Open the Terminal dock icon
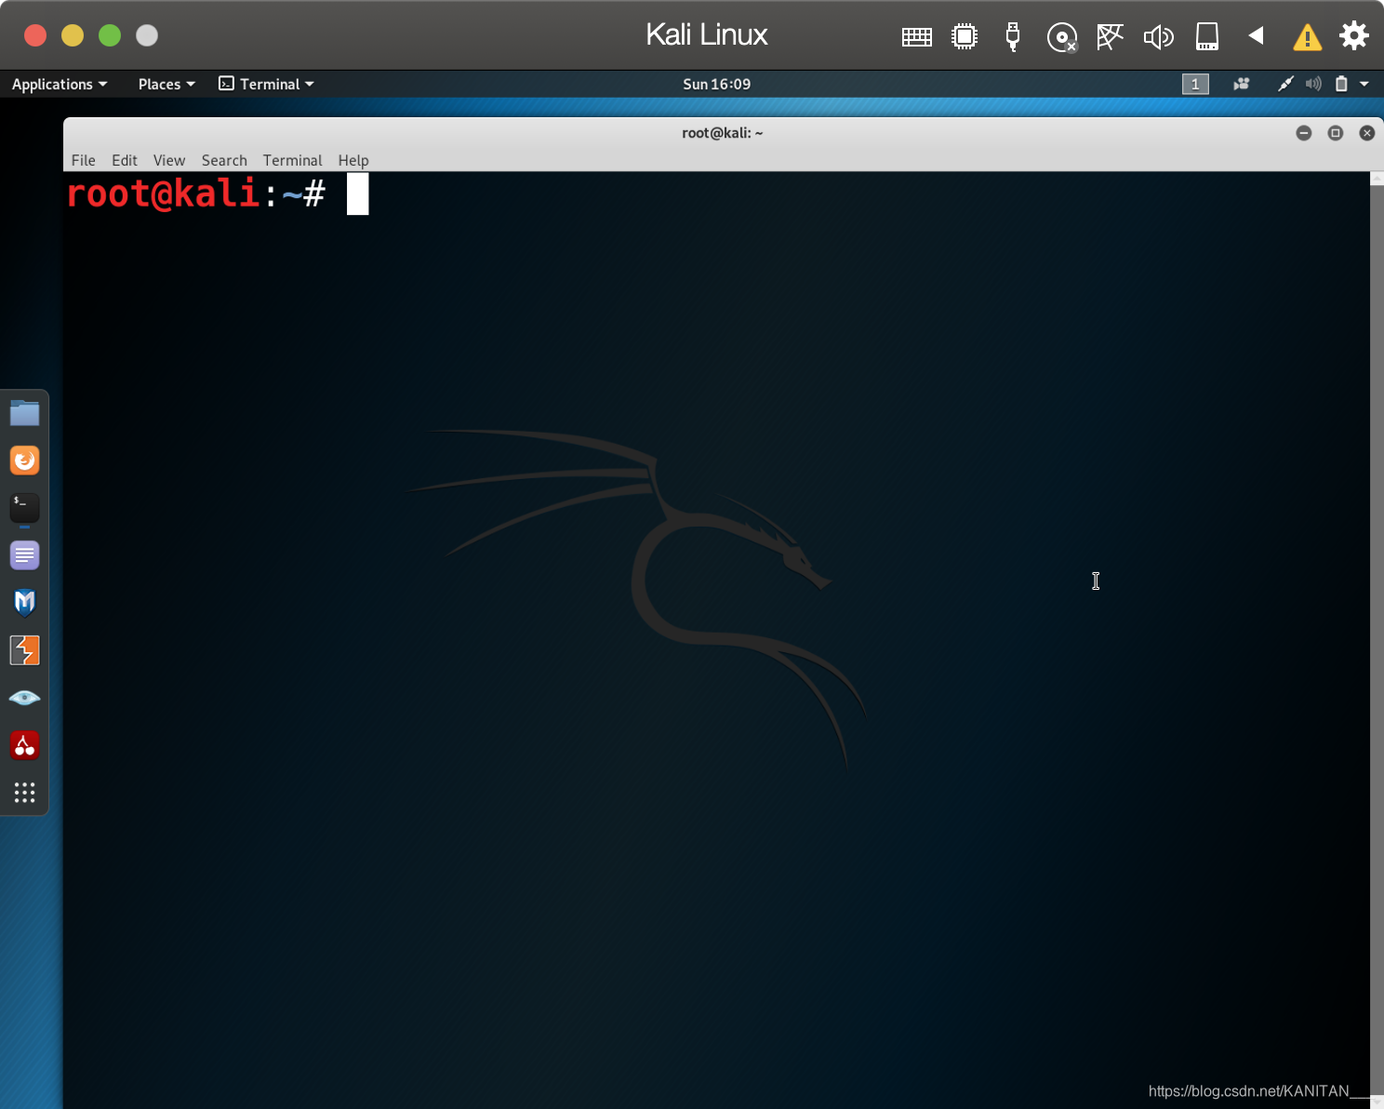Image resolution: width=1384 pixels, height=1109 pixels. pos(24,508)
